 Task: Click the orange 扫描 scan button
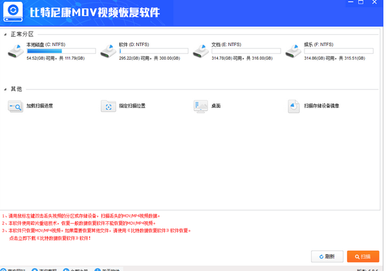[363, 257]
